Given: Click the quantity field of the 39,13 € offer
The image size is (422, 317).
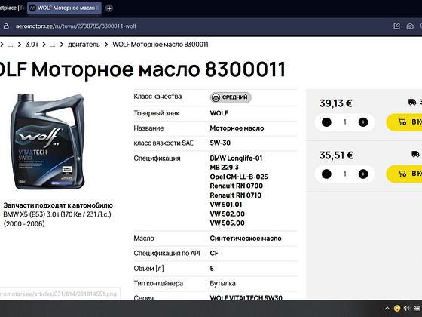Looking at the screenshot, I should tap(345, 122).
